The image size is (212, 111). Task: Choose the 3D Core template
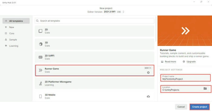(x=94, y=44)
